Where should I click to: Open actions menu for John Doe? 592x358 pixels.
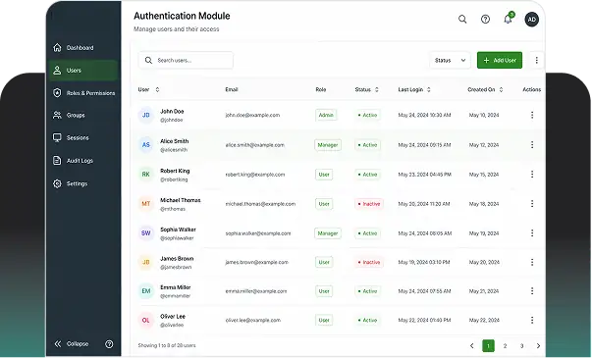(532, 115)
